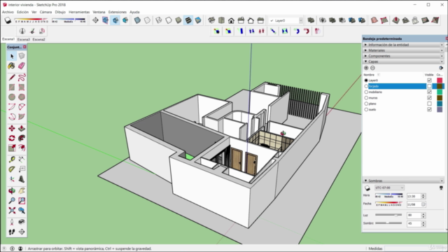
Task: Activate the Tape Measure tool
Action: 12,160
